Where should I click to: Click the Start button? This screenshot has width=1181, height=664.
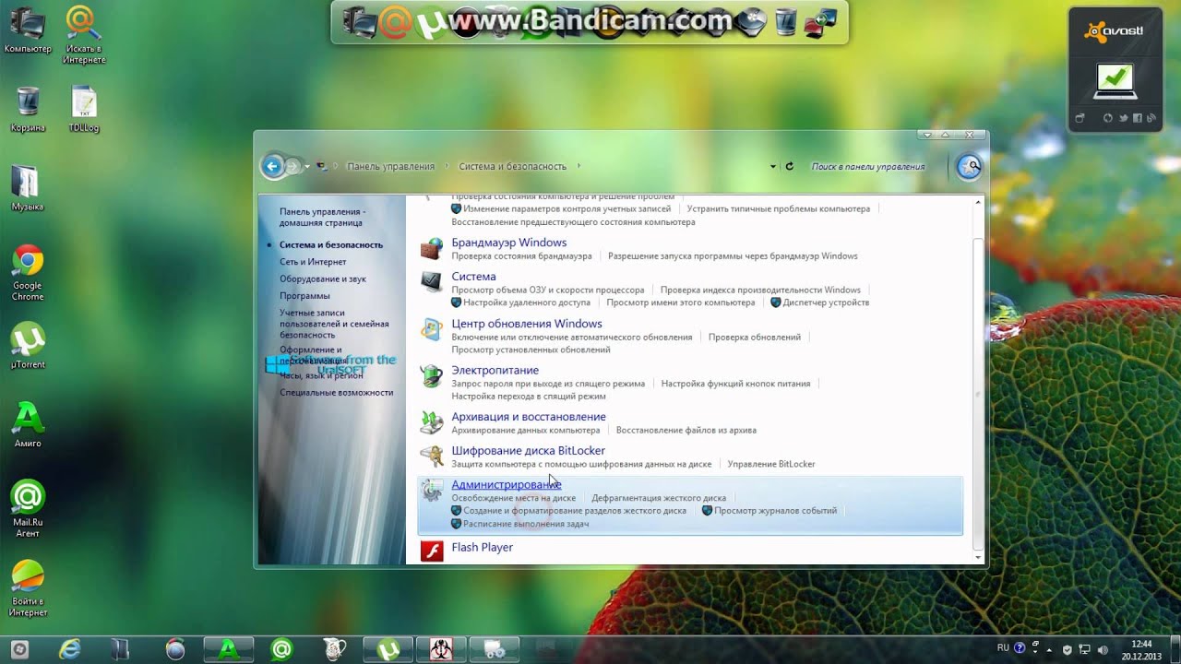point(18,649)
